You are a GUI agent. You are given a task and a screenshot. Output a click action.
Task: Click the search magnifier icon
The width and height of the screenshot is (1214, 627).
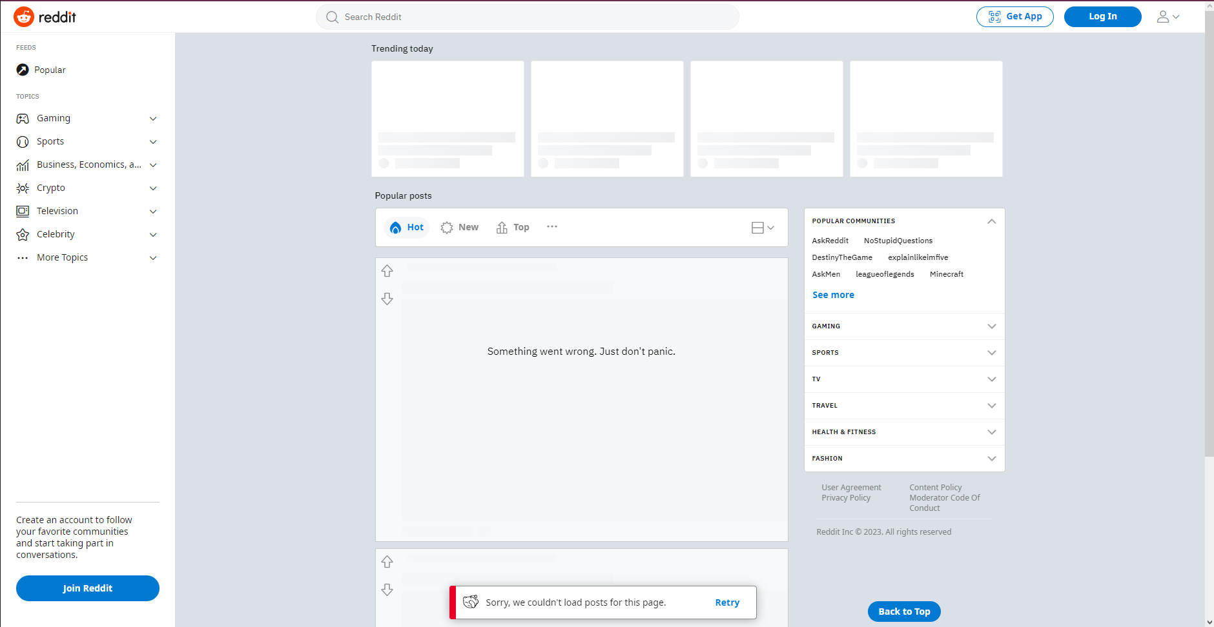332,17
